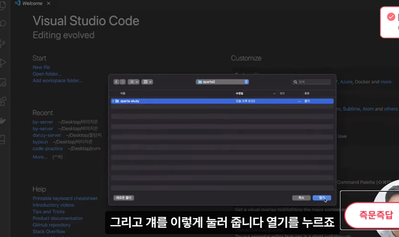Click the VS Code logo on Welcome tab
The width and height of the screenshot is (399, 237).
(x=17, y=3)
